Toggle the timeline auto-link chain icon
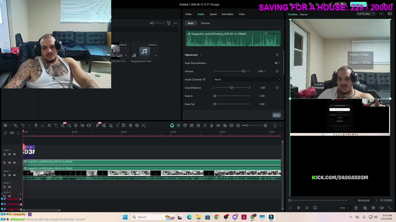396x222 pixels. pyautogui.click(x=5, y=133)
